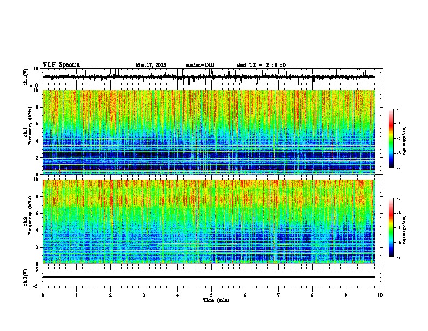Click the -7 label on ch.2 color bar
Screen dimensions: 428x331
(399, 257)
